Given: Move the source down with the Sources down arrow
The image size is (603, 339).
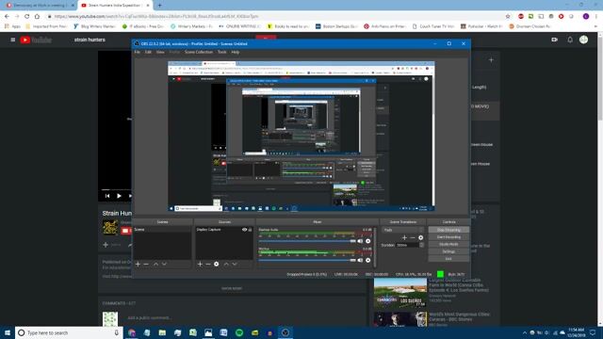Looking at the screenshot, I should tap(235, 264).
